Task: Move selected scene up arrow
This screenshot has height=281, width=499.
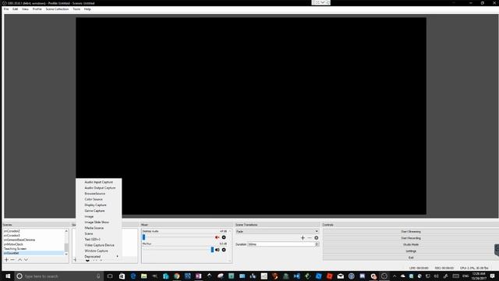Action: (19, 260)
